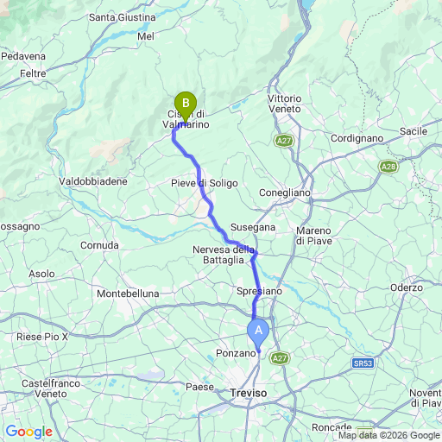Select the Valdobbiadene town label
The height and width of the screenshot is (442, 442).
[x=93, y=181]
